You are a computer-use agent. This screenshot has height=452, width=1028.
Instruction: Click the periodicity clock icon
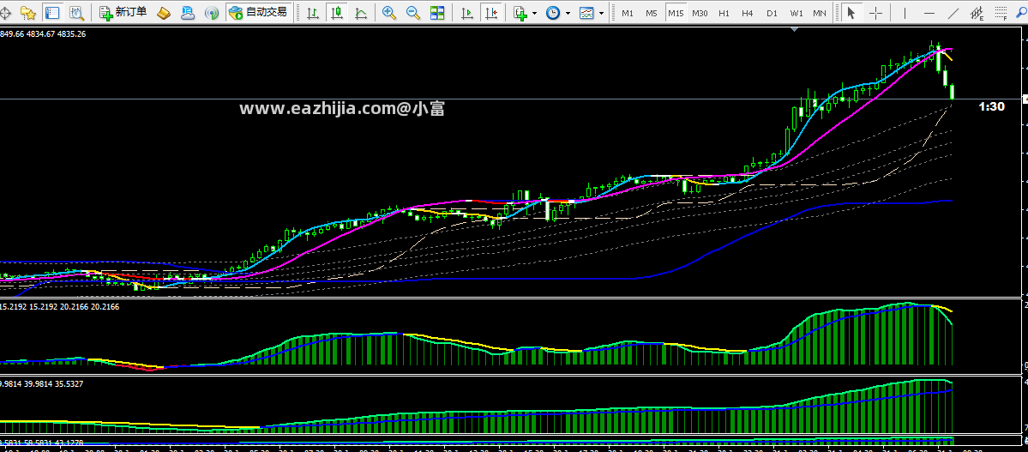[553, 13]
